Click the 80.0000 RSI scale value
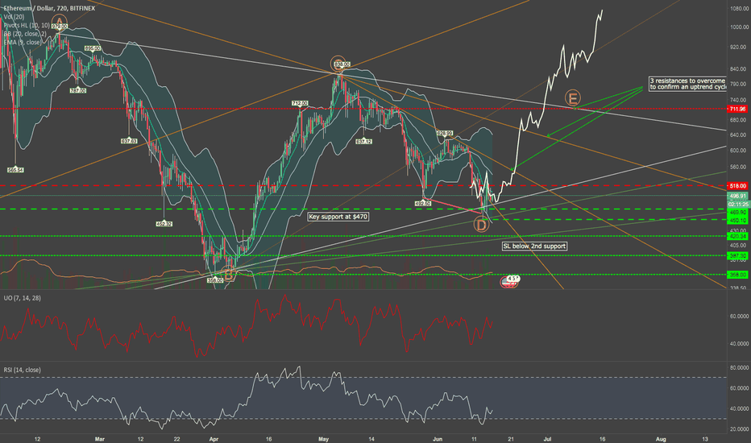 (x=739, y=368)
